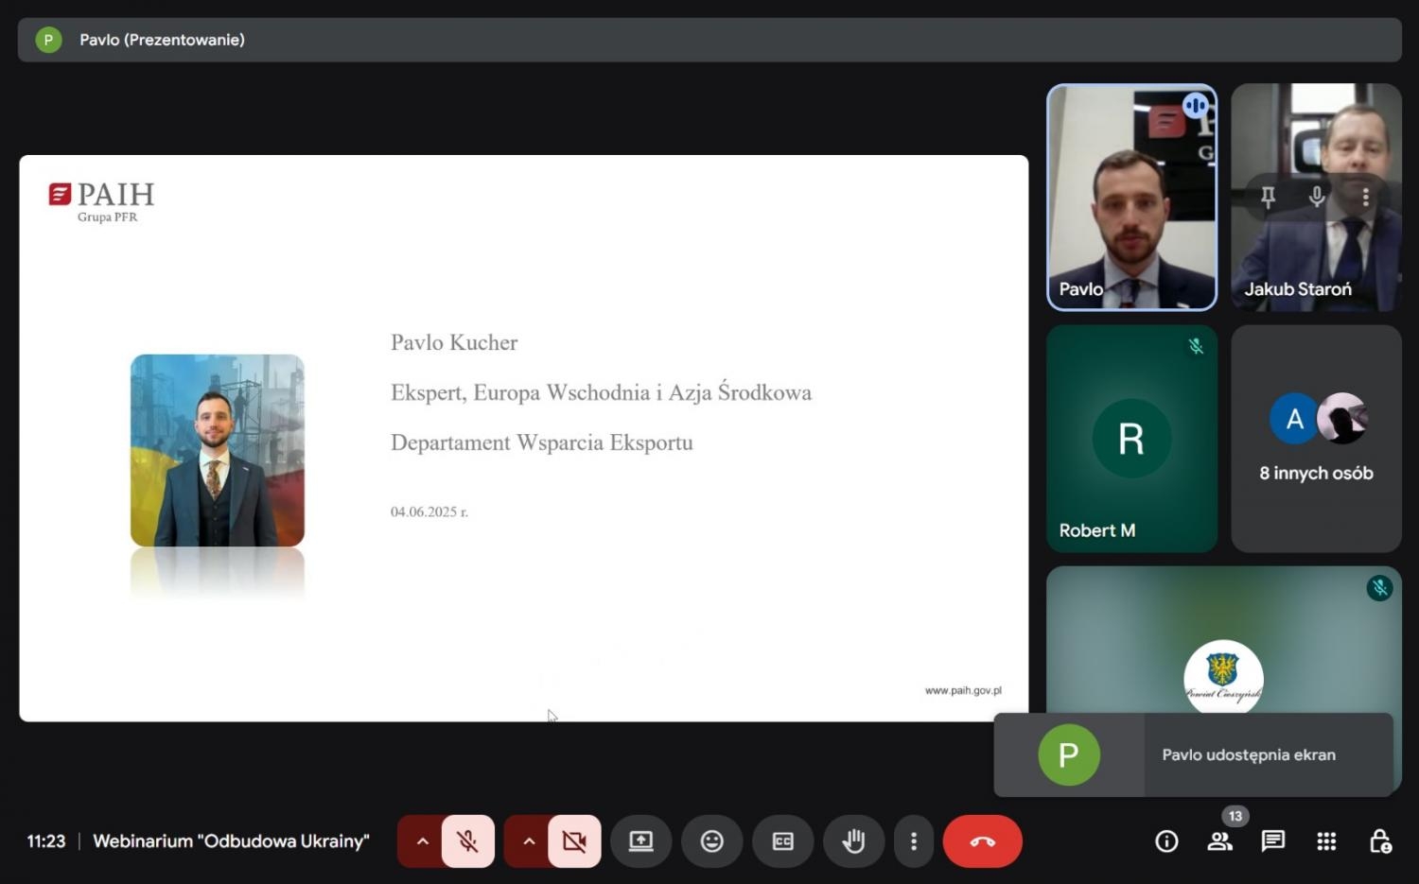Turn on the camera in the toolbar
This screenshot has width=1419, height=884.
[574, 841]
